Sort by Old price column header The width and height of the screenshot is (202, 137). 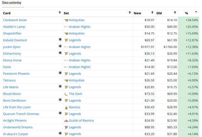175,13
